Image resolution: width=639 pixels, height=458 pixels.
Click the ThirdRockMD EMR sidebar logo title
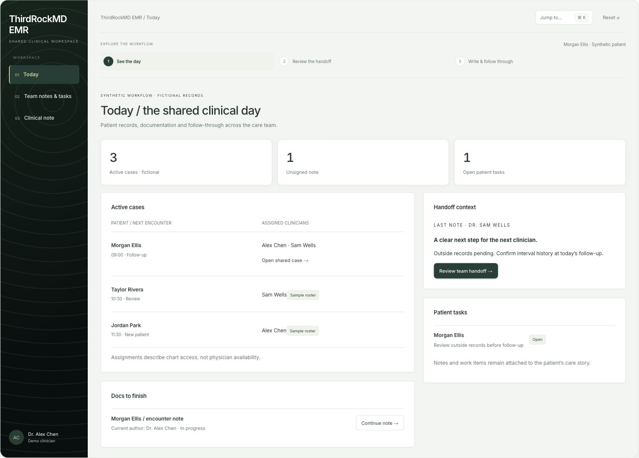pyautogui.click(x=38, y=24)
